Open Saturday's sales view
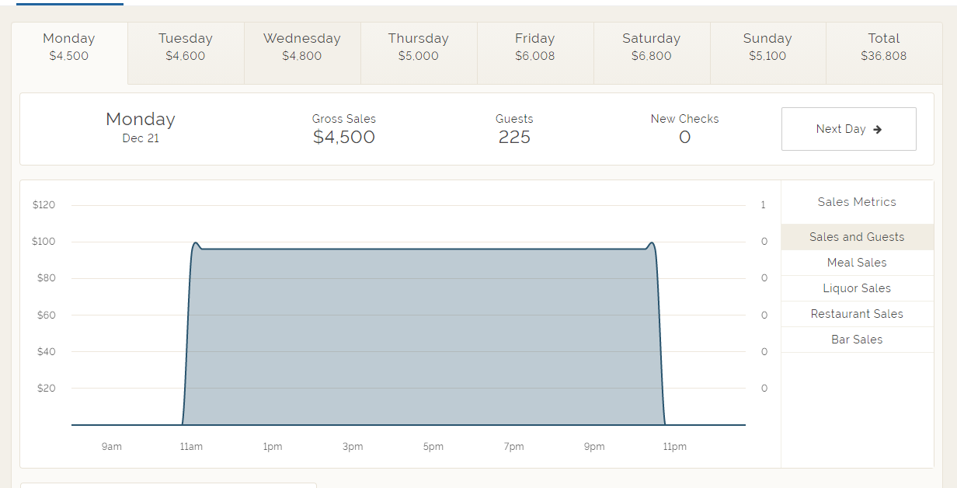957x488 pixels. tap(651, 47)
